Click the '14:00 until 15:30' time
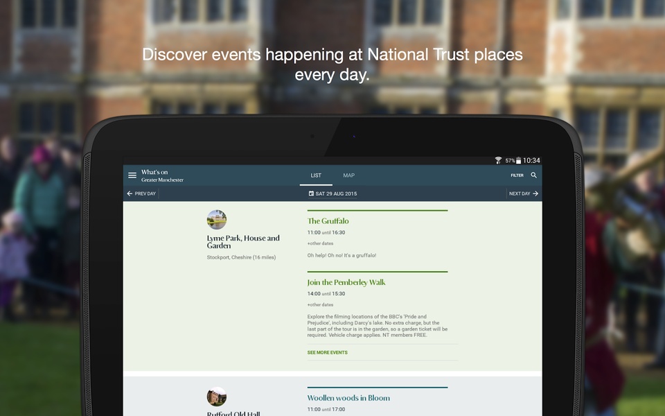 [x=326, y=294]
